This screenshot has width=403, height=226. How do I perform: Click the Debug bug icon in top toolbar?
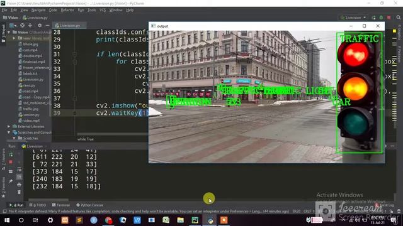381,18
